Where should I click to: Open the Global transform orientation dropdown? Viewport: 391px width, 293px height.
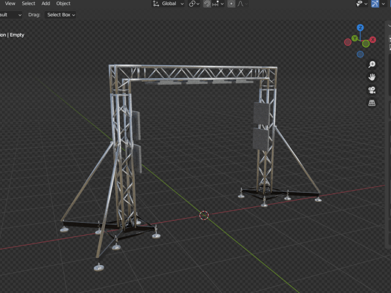[x=168, y=3]
